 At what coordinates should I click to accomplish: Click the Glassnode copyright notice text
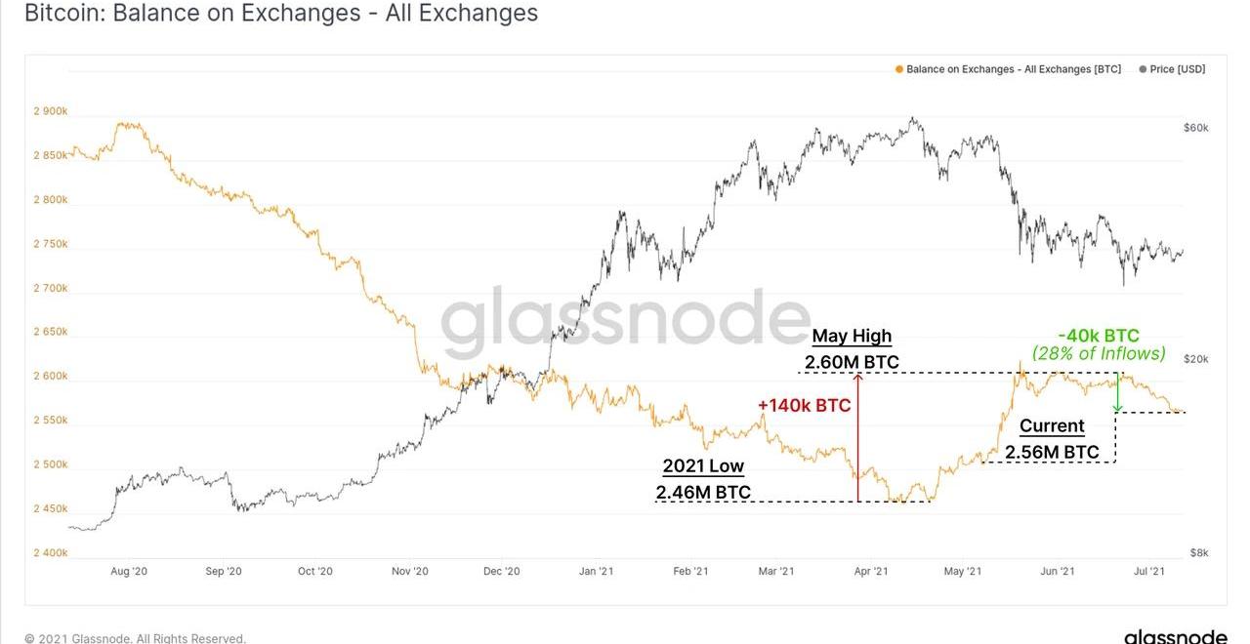[136, 638]
